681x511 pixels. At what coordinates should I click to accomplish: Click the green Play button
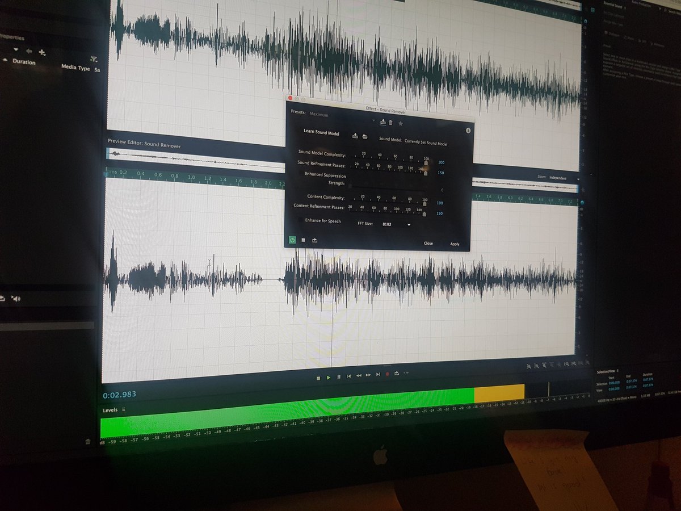(x=328, y=377)
